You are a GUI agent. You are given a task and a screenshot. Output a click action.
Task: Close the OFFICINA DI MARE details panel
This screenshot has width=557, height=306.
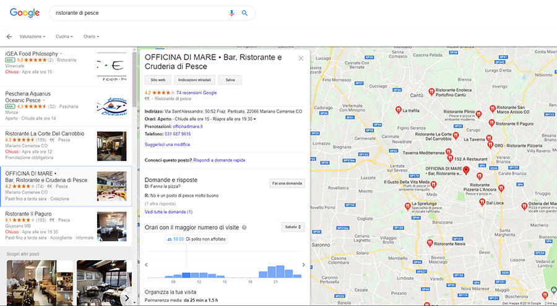coord(301,58)
